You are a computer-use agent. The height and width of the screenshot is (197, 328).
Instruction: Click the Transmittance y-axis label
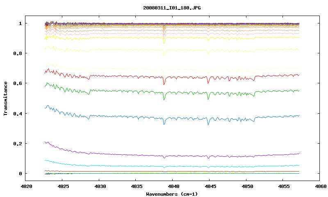click(x=5, y=98)
